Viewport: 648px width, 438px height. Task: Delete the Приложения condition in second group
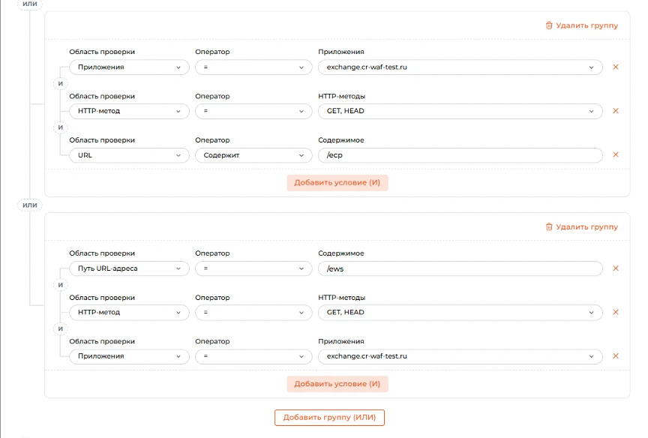615,355
